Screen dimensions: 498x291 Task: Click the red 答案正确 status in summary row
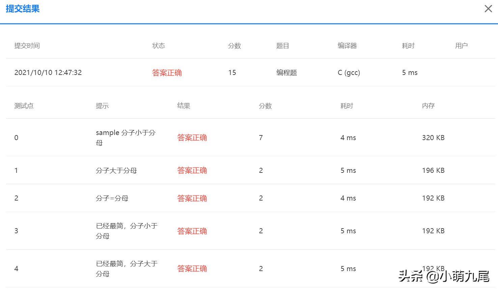(x=167, y=73)
